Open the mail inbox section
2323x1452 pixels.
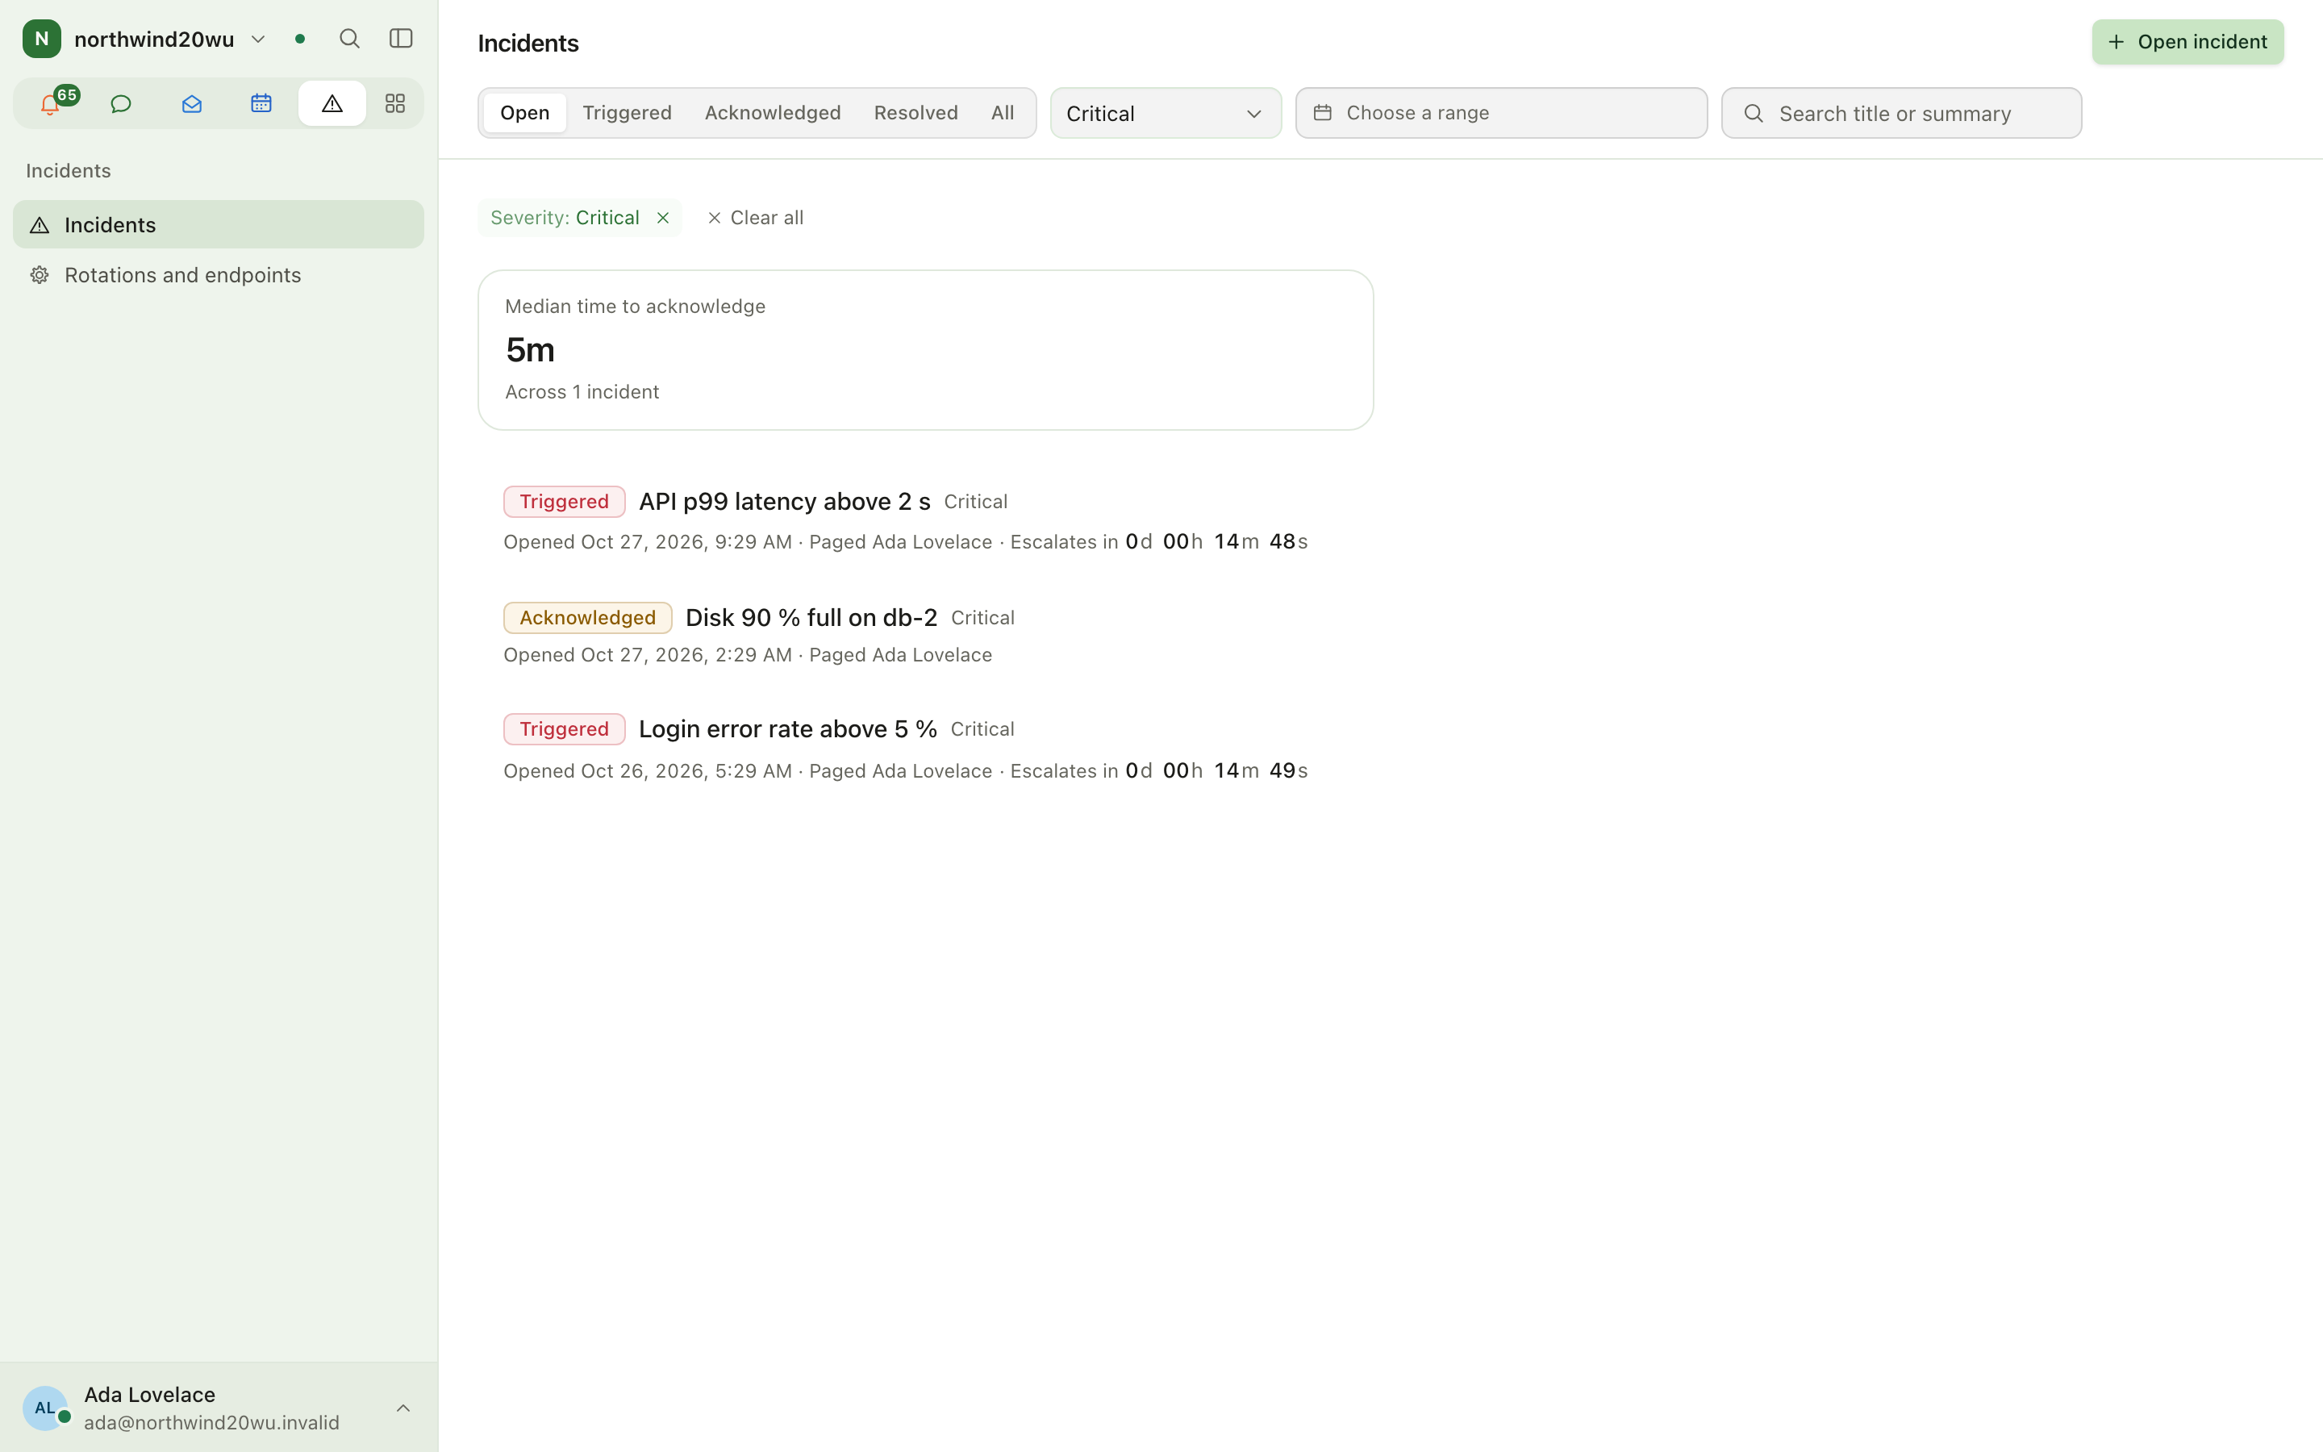(191, 104)
